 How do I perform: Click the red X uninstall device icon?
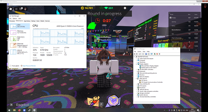[x=157, y=54]
